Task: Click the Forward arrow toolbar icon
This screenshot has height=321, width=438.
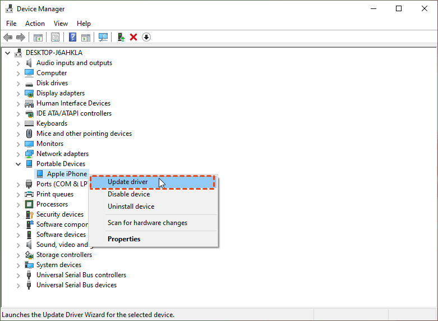Action: [x=21, y=37]
